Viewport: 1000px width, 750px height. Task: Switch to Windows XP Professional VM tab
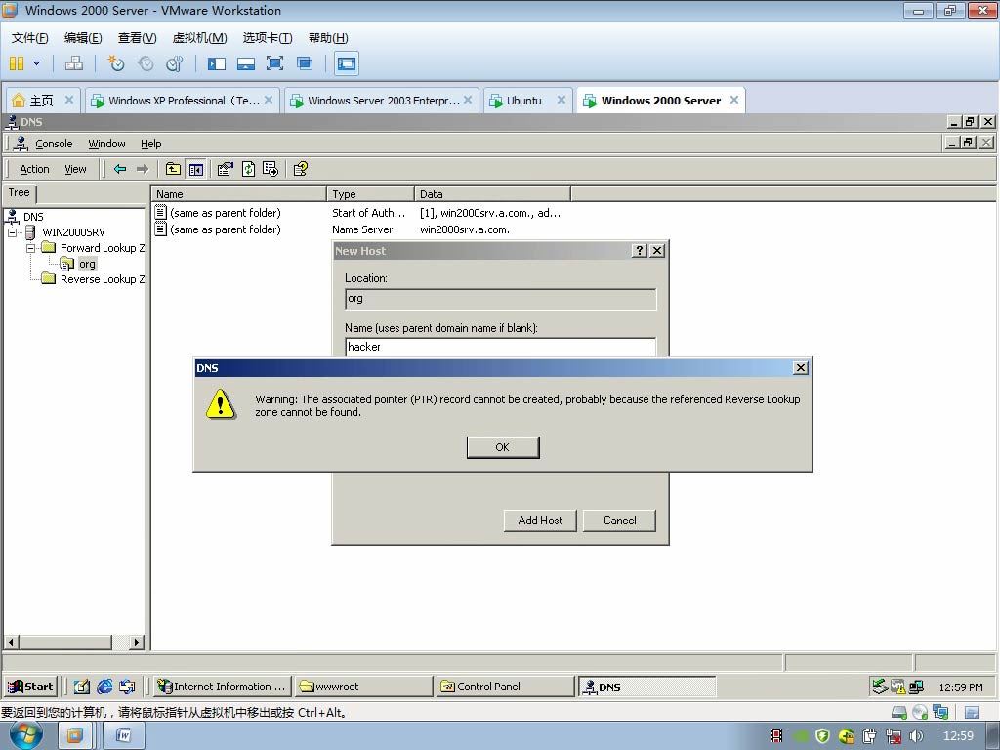point(184,101)
